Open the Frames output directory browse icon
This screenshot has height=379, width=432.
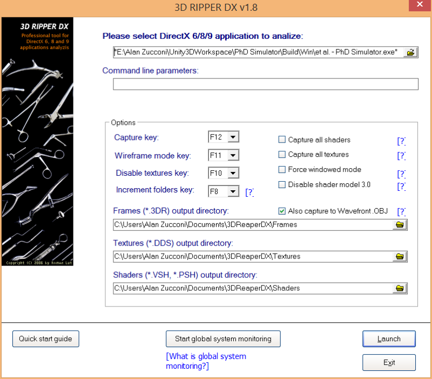400,224
